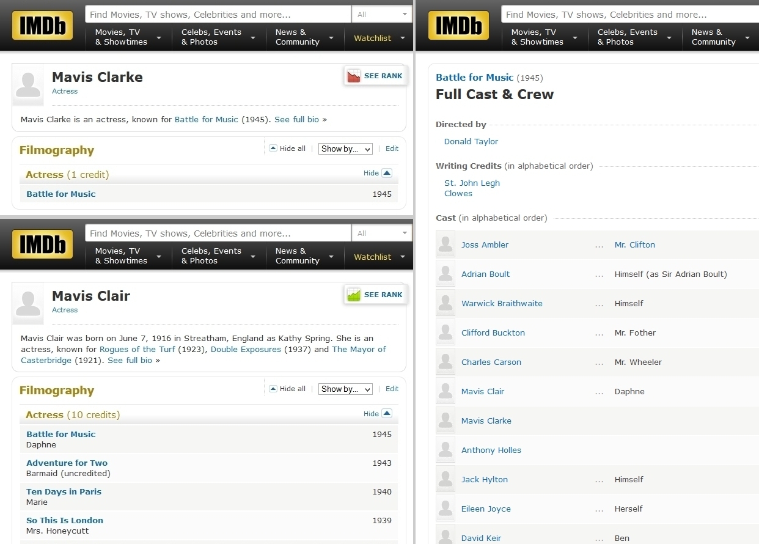Open Celebs, Events & Photos menu on the cast page
759x544 pixels.
pos(632,37)
